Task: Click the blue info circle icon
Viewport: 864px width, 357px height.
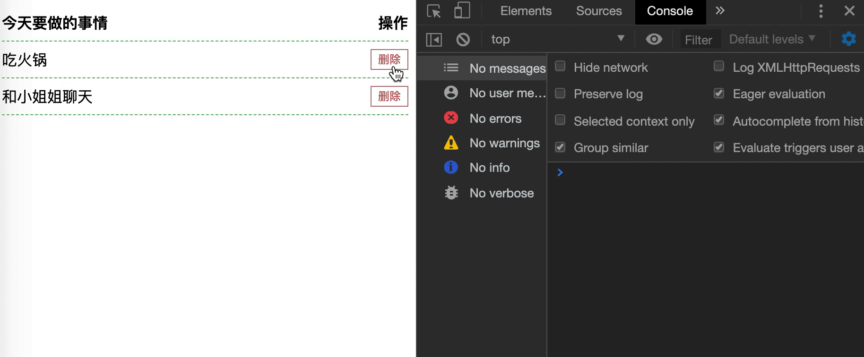Action: 451,167
